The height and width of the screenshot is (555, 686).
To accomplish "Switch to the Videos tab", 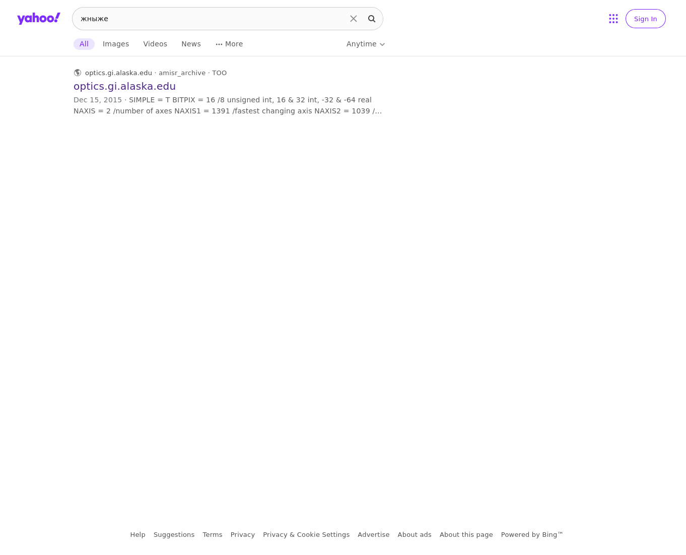I will [155, 44].
